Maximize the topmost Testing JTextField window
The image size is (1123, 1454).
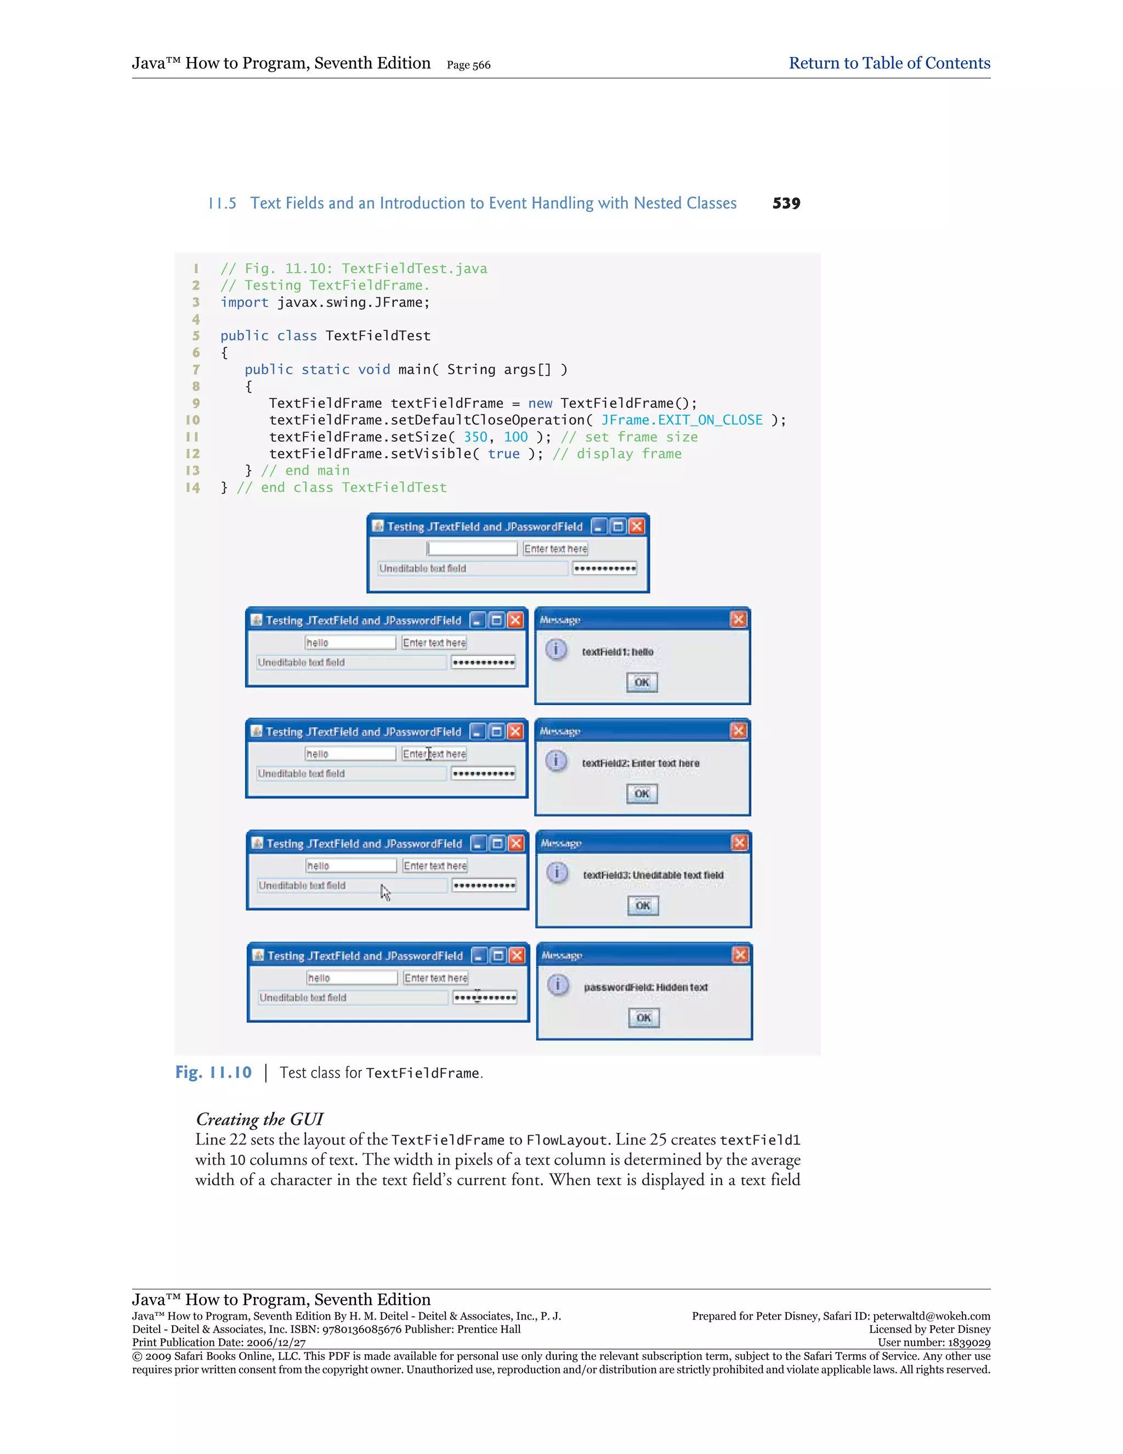(618, 527)
